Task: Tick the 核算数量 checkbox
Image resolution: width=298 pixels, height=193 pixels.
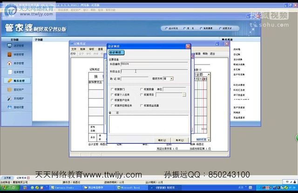Action: coord(142,89)
